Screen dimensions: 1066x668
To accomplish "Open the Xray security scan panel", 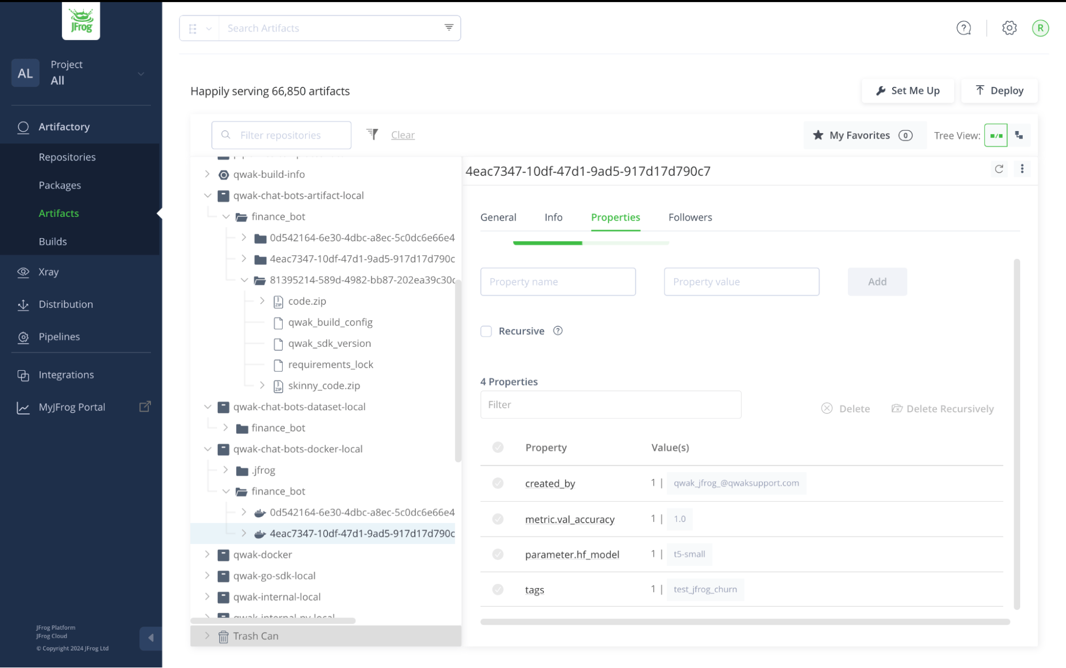I will point(49,271).
